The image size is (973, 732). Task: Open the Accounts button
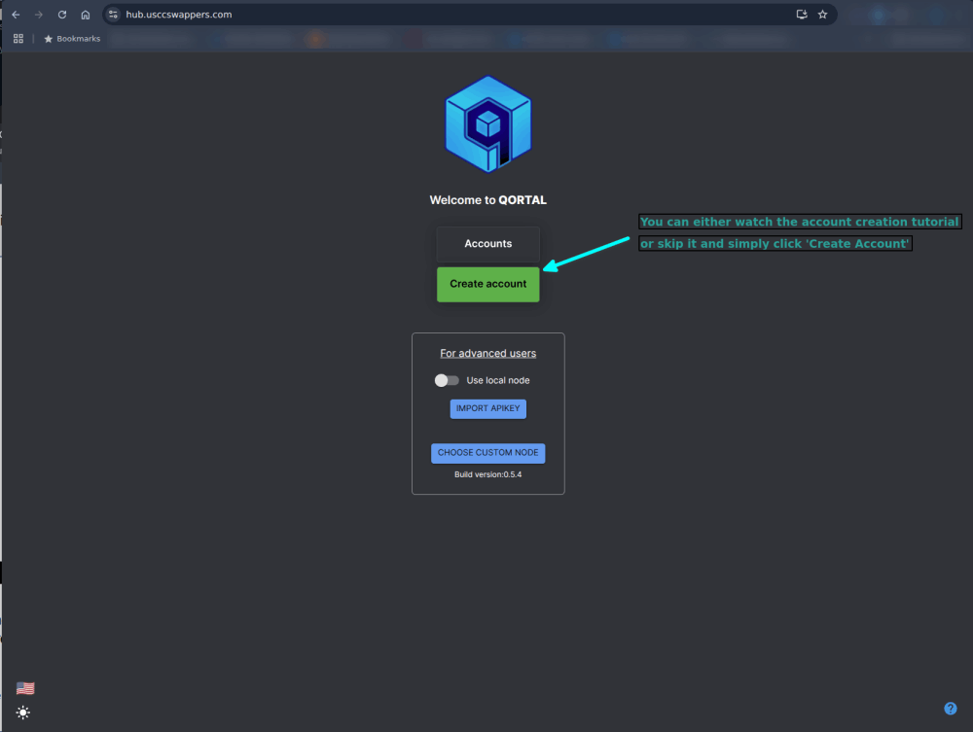(487, 244)
